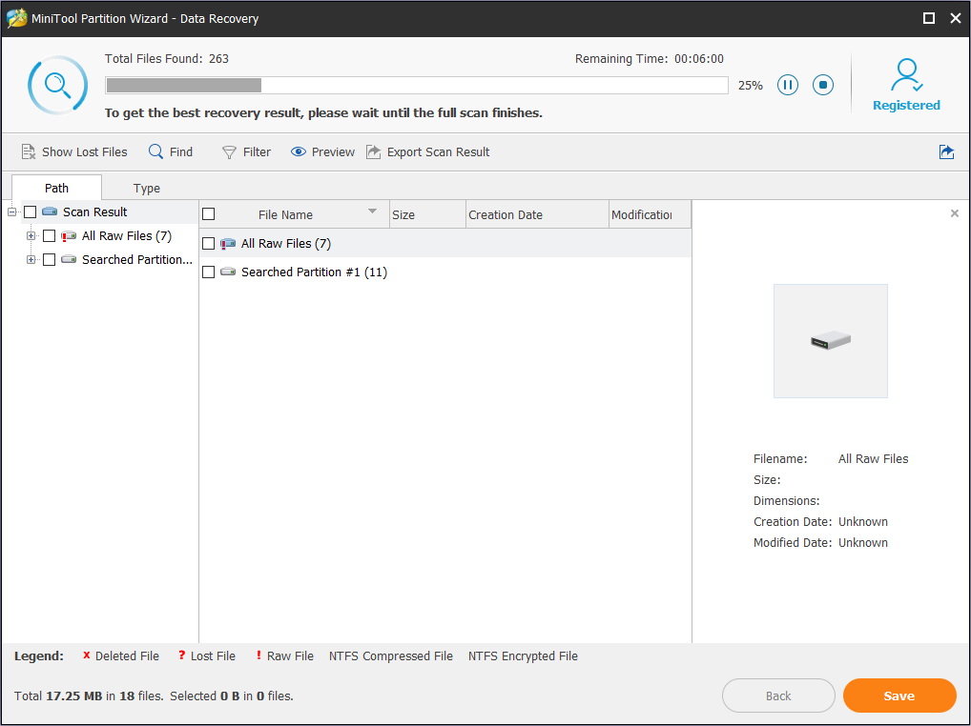The image size is (971, 726).
Task: Select the All Raw Files (7) row text
Action: pos(286,244)
